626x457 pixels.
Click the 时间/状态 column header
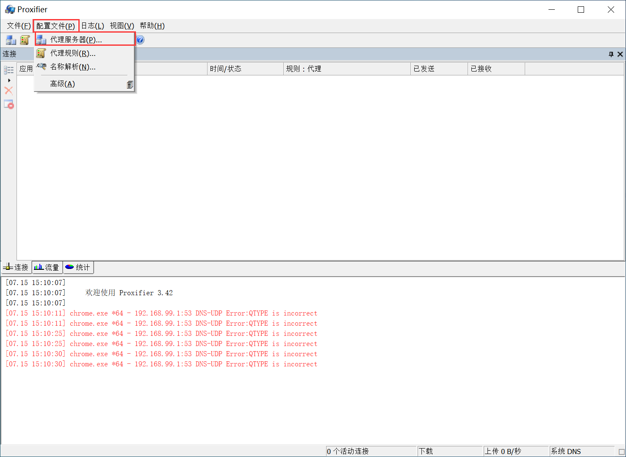pyautogui.click(x=246, y=69)
